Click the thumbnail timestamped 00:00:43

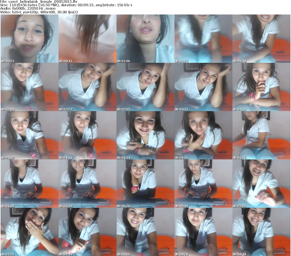click(x=88, y=39)
